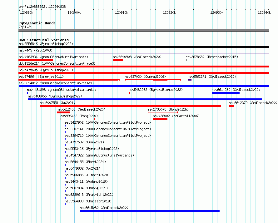
Task: Select the red nsv438002 variant bar
Action: [x=160, y=119]
